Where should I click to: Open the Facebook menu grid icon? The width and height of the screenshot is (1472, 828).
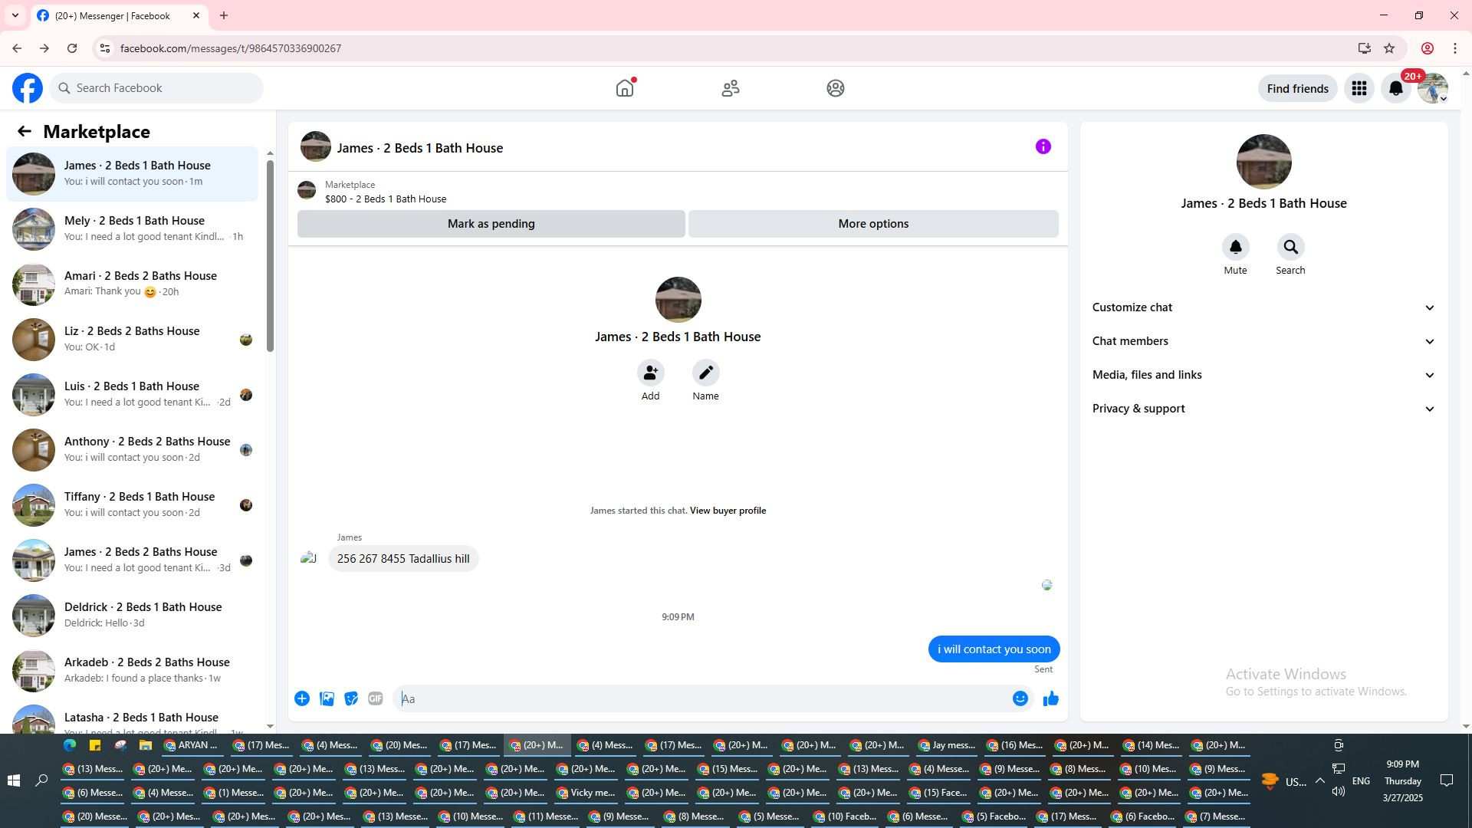(1359, 88)
